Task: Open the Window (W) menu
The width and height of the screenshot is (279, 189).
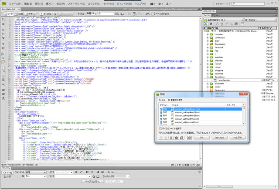Action: [x=124, y=4]
